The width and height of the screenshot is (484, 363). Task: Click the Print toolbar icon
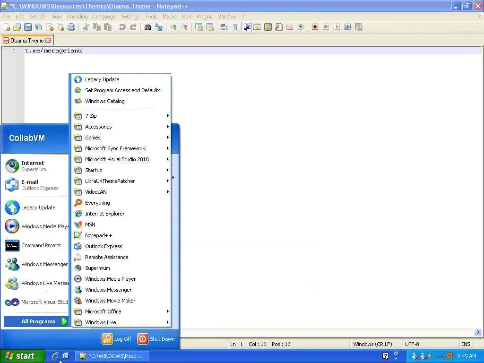(x=71, y=27)
